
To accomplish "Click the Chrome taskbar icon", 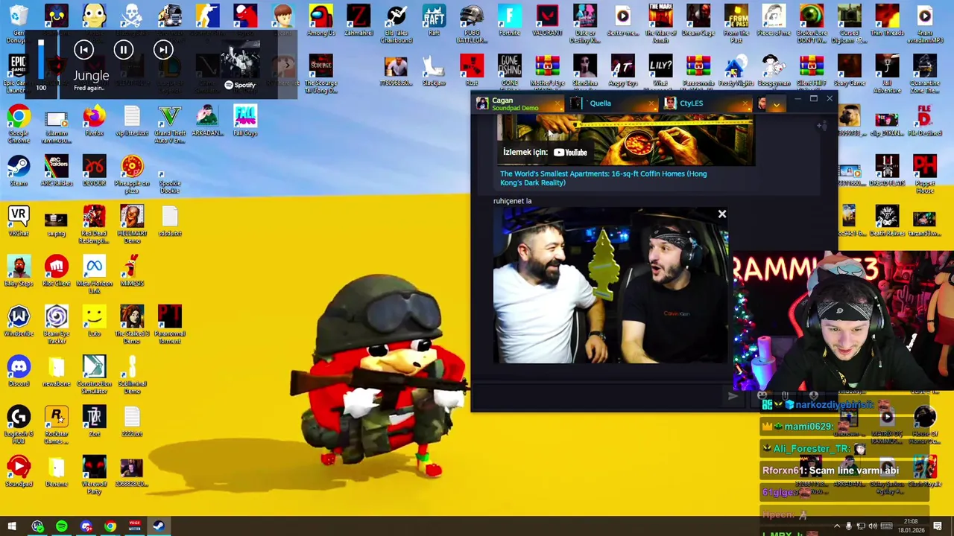I will (x=110, y=526).
